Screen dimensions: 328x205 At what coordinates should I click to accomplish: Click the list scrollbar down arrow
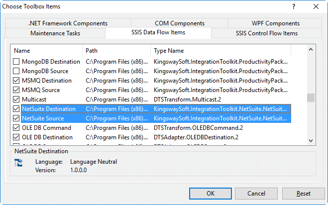pos(311,141)
